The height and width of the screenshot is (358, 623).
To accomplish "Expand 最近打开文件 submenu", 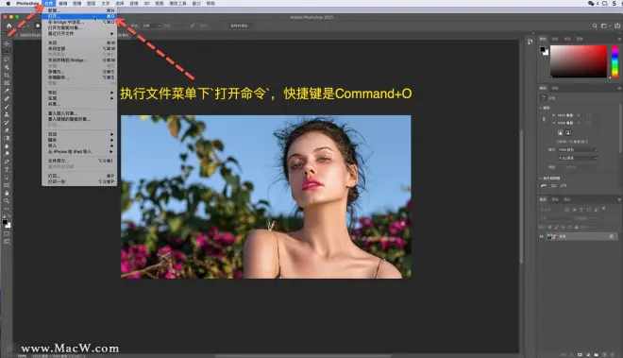I will coord(79,34).
